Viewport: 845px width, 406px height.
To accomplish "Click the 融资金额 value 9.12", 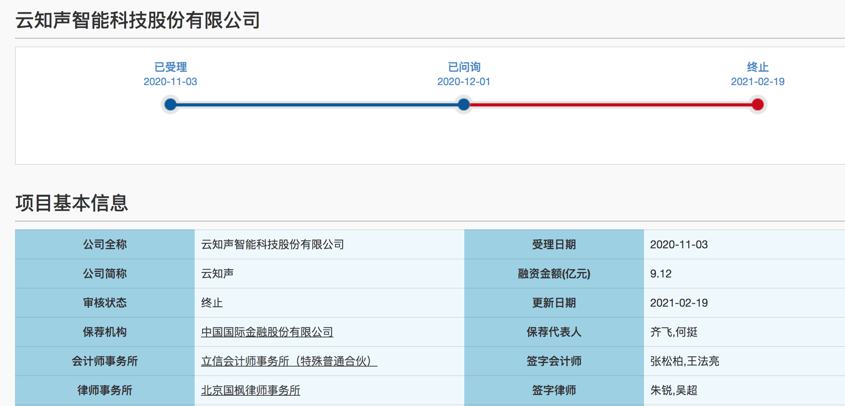I will 661,274.
